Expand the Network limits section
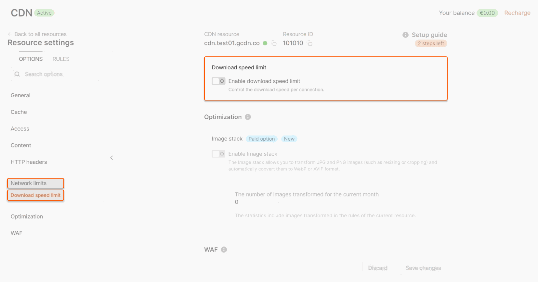Screen dimensions: 538x282 (x=35, y=183)
